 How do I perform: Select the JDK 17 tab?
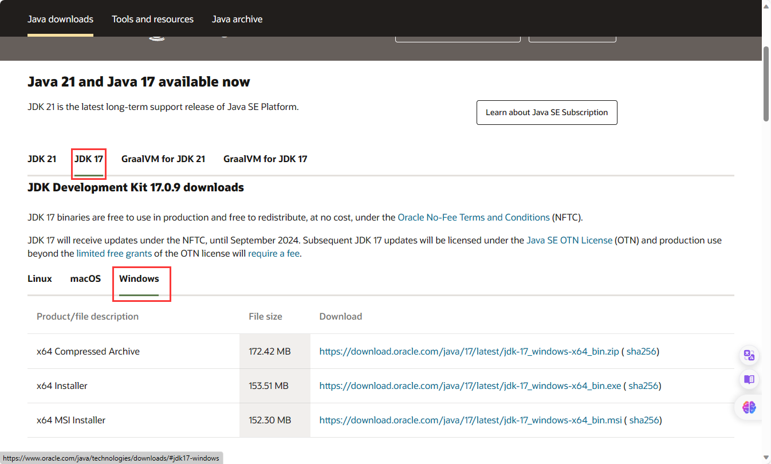(x=89, y=159)
